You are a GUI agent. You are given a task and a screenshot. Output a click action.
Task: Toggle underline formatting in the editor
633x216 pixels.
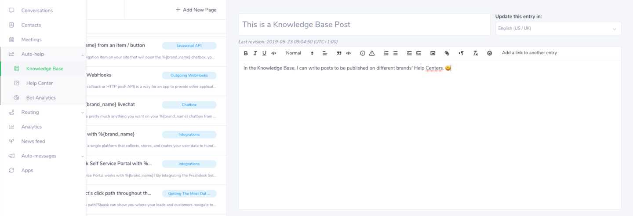[264, 53]
